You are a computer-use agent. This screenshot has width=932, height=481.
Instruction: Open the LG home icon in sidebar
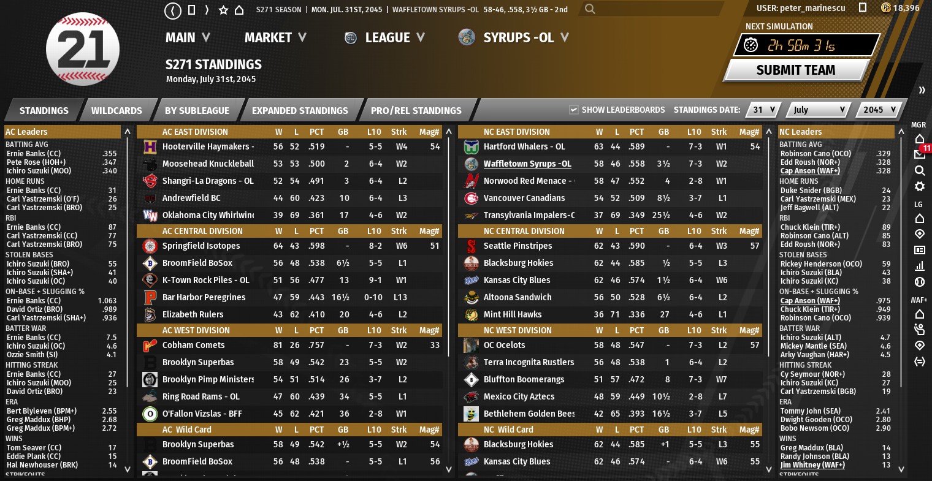919,219
